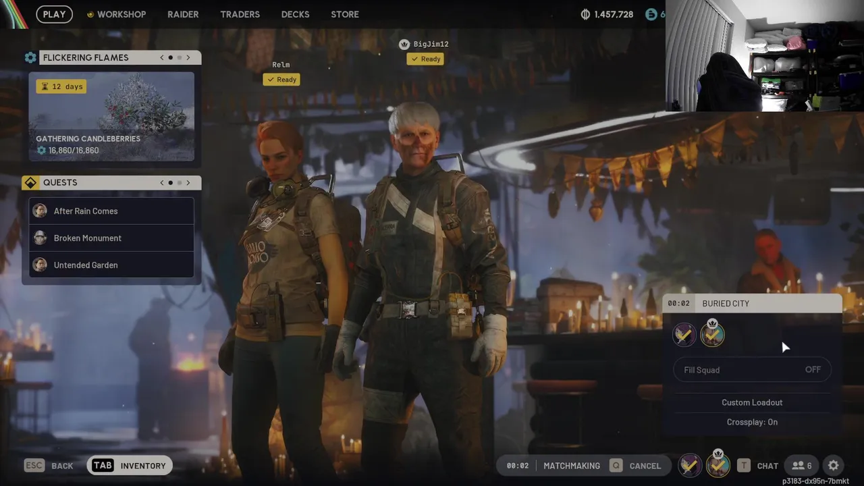This screenshot has width=864, height=486.
Task: Select the uncrowned ready badge in Buried City panel
Action: (x=684, y=335)
